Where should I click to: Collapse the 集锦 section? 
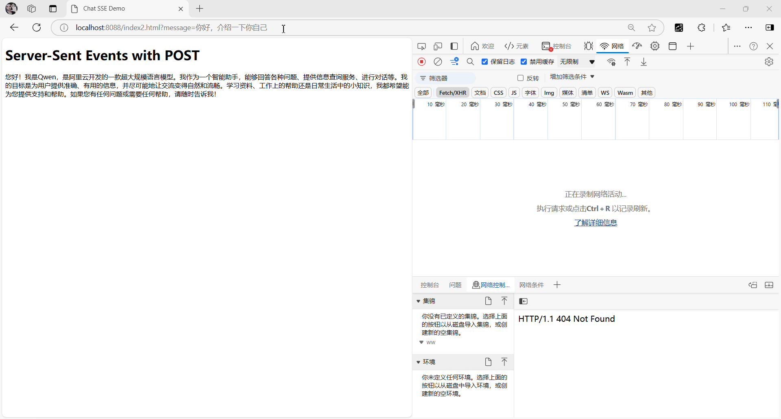[418, 301]
